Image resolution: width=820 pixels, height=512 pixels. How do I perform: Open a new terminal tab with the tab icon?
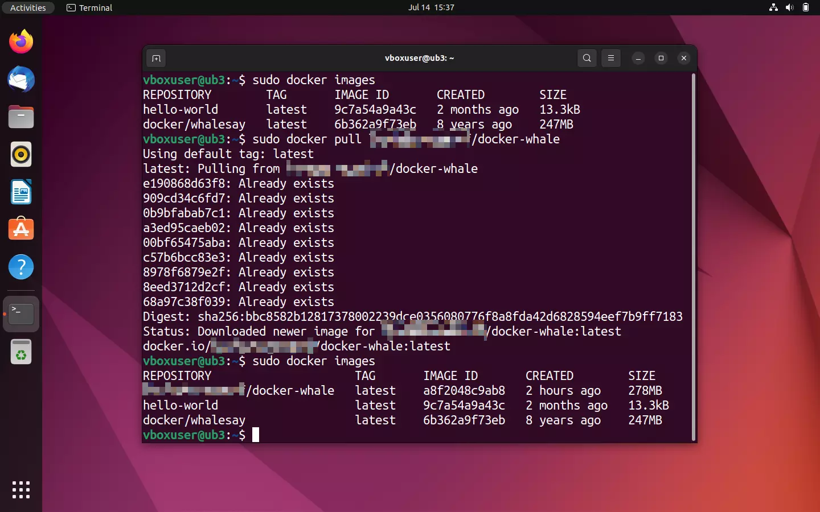pyautogui.click(x=156, y=58)
